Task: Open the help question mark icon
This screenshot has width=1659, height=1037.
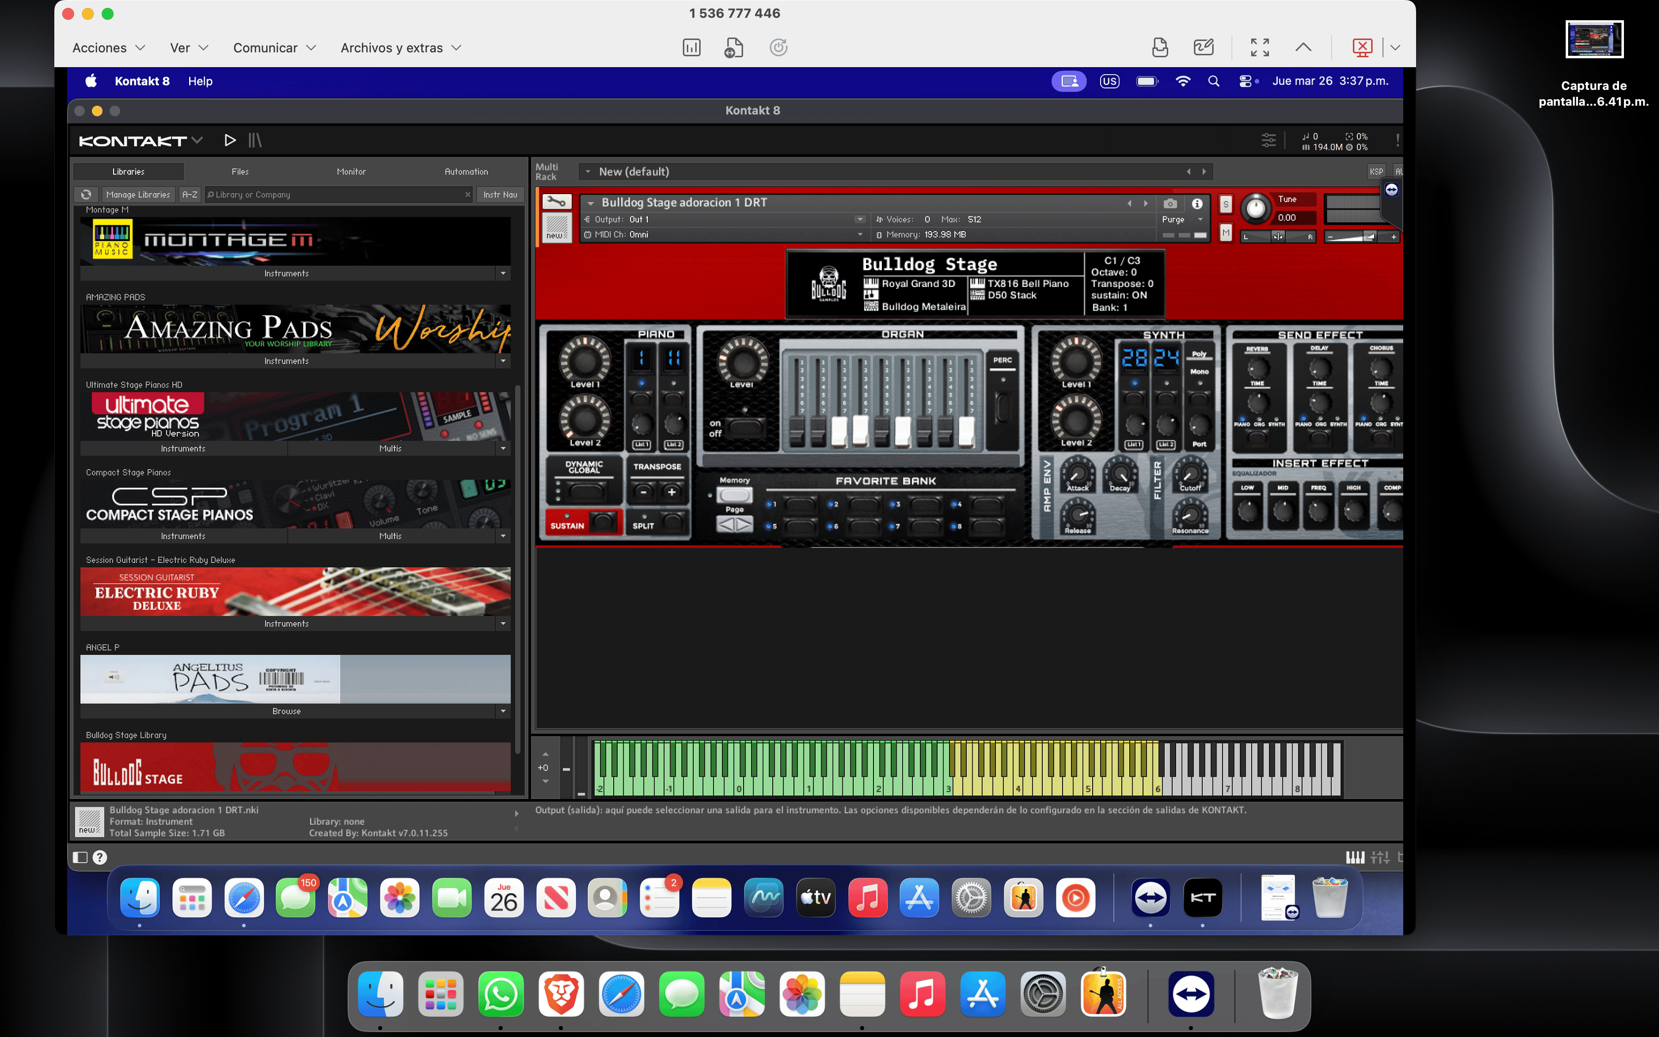Action: tap(99, 857)
